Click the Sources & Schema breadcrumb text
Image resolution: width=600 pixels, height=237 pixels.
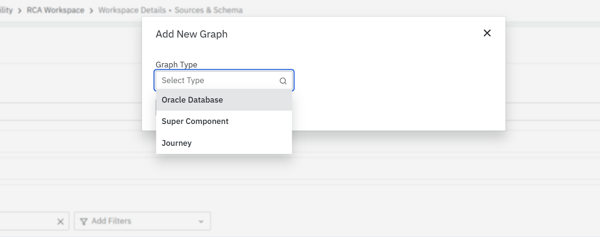click(209, 10)
